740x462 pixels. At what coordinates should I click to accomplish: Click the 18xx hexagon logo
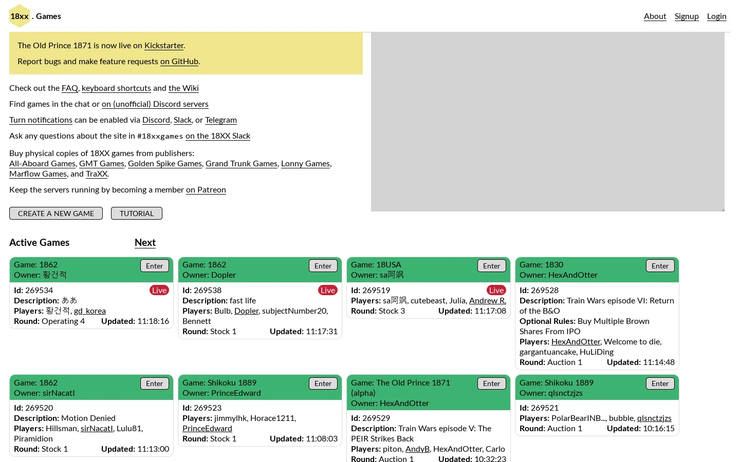(20, 16)
